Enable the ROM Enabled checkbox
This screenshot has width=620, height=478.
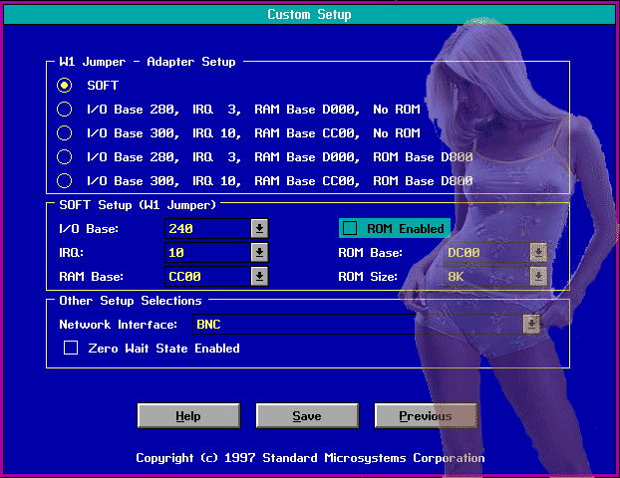tap(350, 229)
